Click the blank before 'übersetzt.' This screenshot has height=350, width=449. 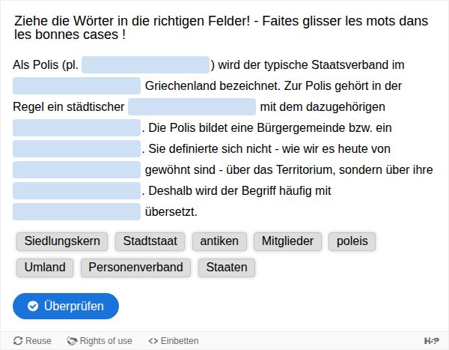click(77, 212)
